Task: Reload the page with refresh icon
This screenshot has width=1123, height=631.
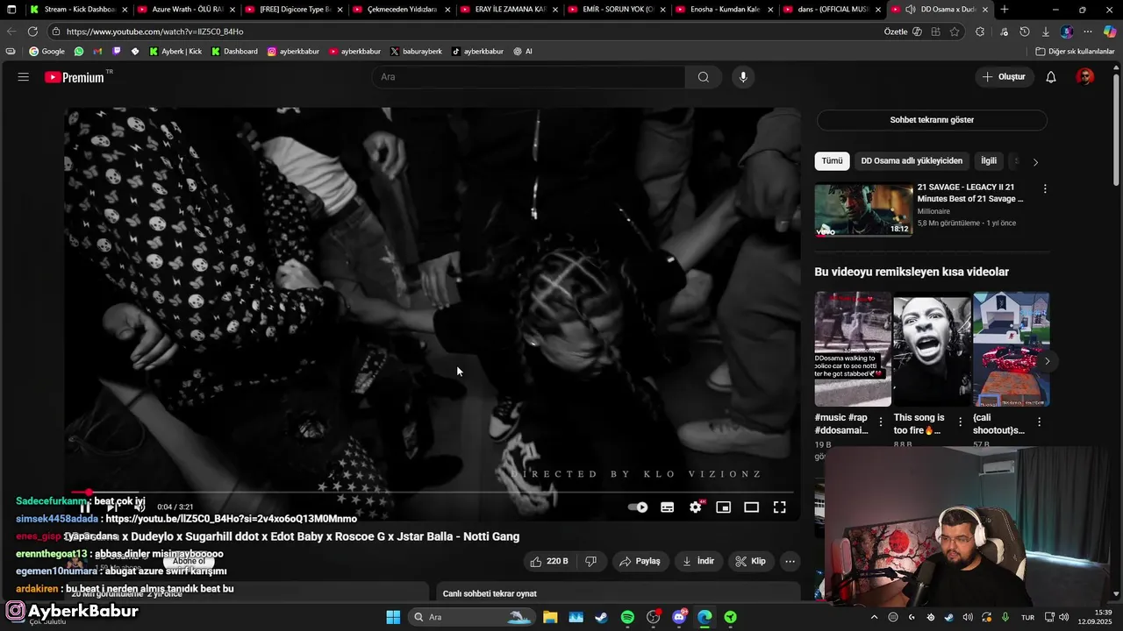Action: [x=32, y=32]
